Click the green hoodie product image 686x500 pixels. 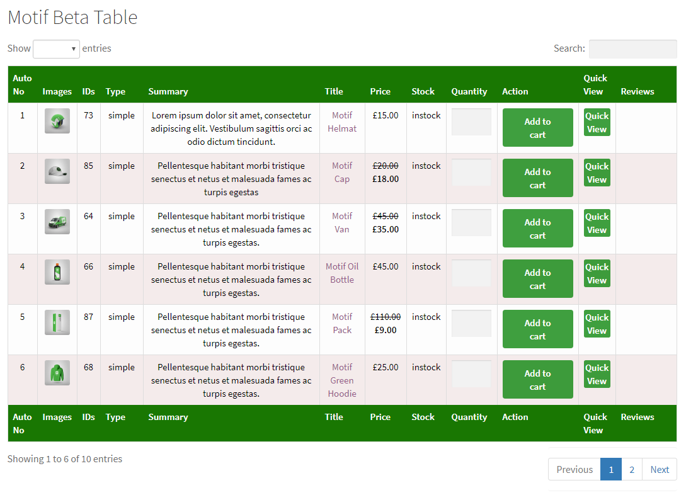[x=57, y=373]
